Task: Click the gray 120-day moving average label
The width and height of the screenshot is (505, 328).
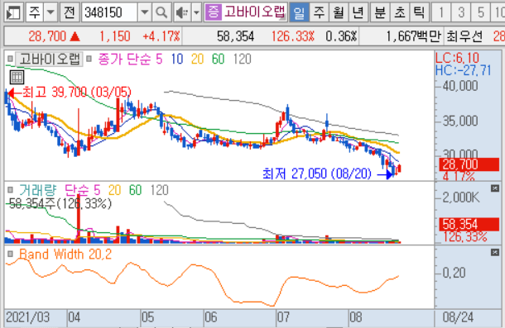Action: [242, 59]
